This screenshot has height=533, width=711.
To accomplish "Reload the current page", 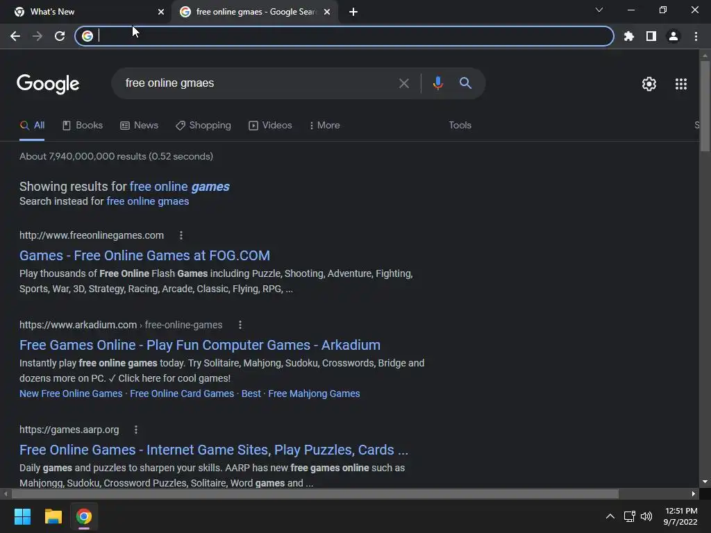I will click(x=60, y=36).
